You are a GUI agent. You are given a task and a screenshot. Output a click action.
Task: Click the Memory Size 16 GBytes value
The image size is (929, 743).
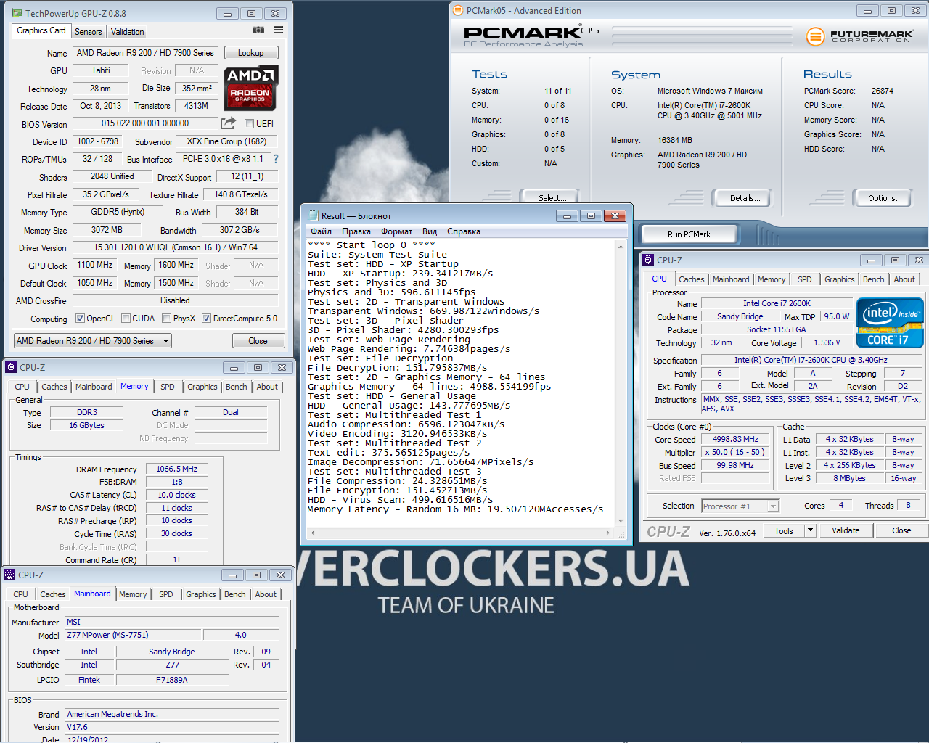[x=86, y=425]
